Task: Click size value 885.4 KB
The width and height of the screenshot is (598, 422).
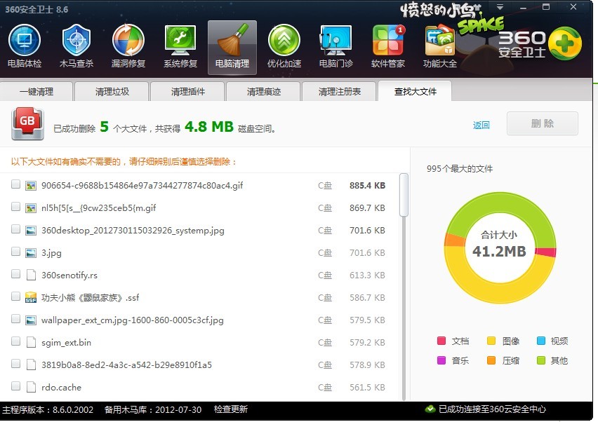Action: coord(367,186)
